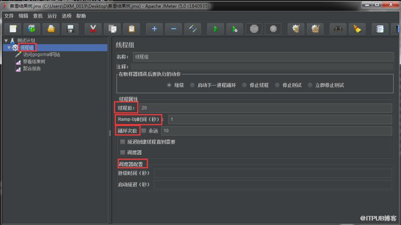Click the New test plan icon
401x225 pixels.
tap(13, 29)
